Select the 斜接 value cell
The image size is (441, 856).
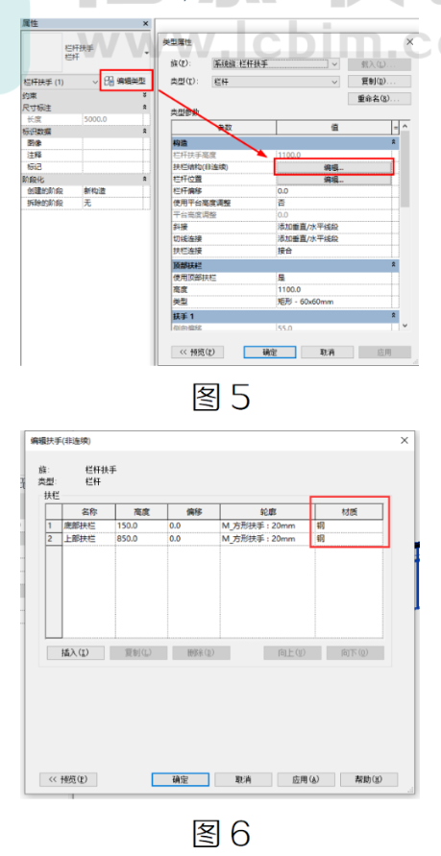pyautogui.click(x=333, y=227)
